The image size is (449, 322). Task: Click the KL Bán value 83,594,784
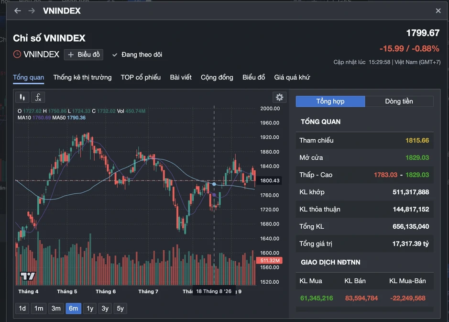pos(361,298)
